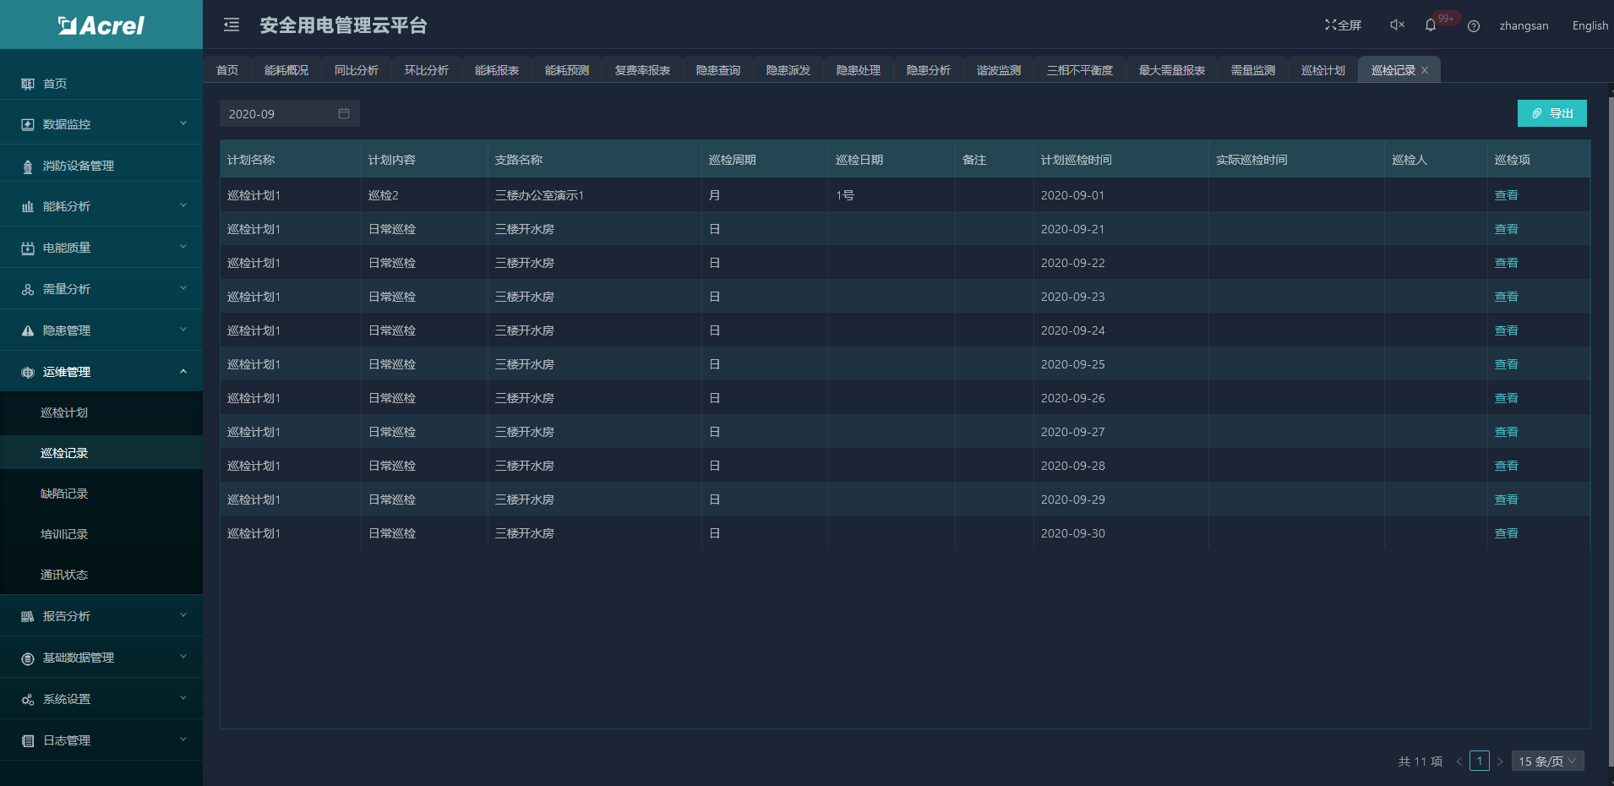Click the 导出 export button

pyautogui.click(x=1551, y=113)
